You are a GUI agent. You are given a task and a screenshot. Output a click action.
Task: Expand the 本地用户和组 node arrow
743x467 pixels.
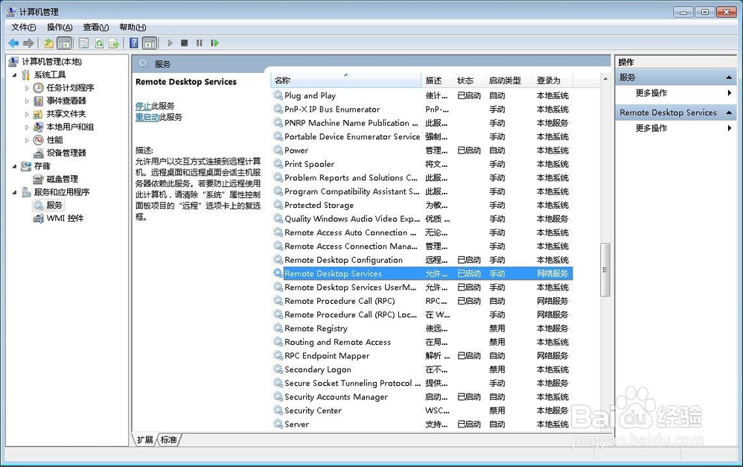[27, 127]
